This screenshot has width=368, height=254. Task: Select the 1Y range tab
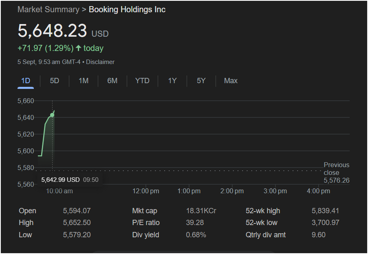point(172,81)
